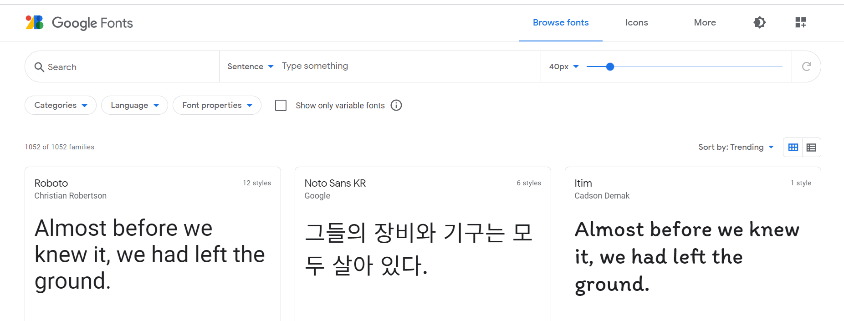Image resolution: width=844 pixels, height=321 pixels.
Task: Expand the Font properties filter
Action: coord(217,105)
